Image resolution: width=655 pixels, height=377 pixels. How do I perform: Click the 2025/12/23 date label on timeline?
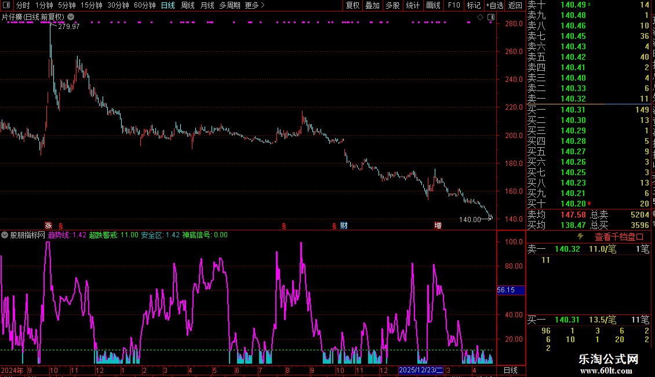point(421,370)
